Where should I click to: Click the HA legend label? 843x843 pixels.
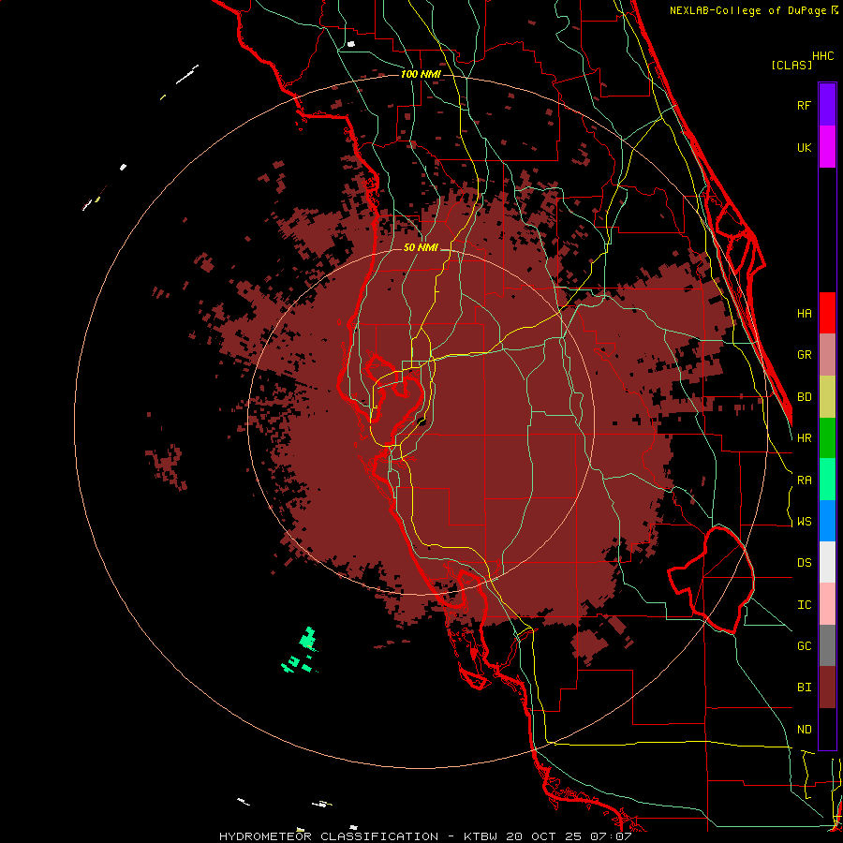804,314
